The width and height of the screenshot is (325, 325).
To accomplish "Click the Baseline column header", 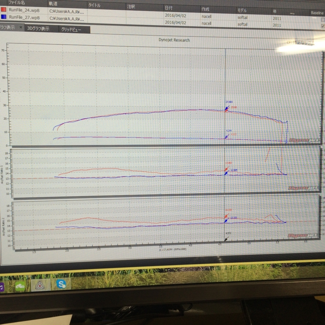I will click(x=317, y=13).
